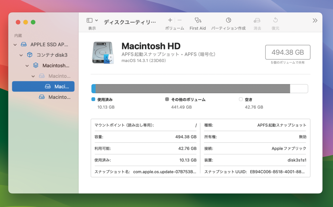This screenshot has width=333, height=207.
Task: Click the スナップショット名 com.apple.os.update value
Action: (x=165, y=172)
